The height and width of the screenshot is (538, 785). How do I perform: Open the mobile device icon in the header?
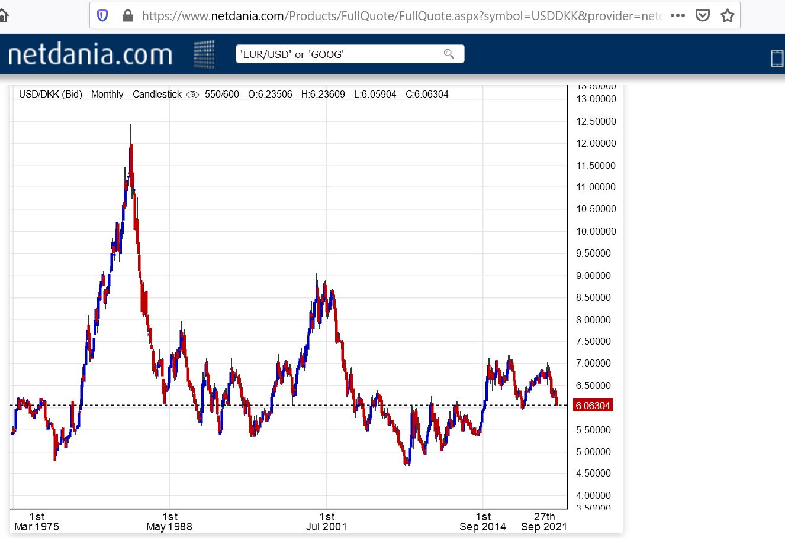[777, 58]
